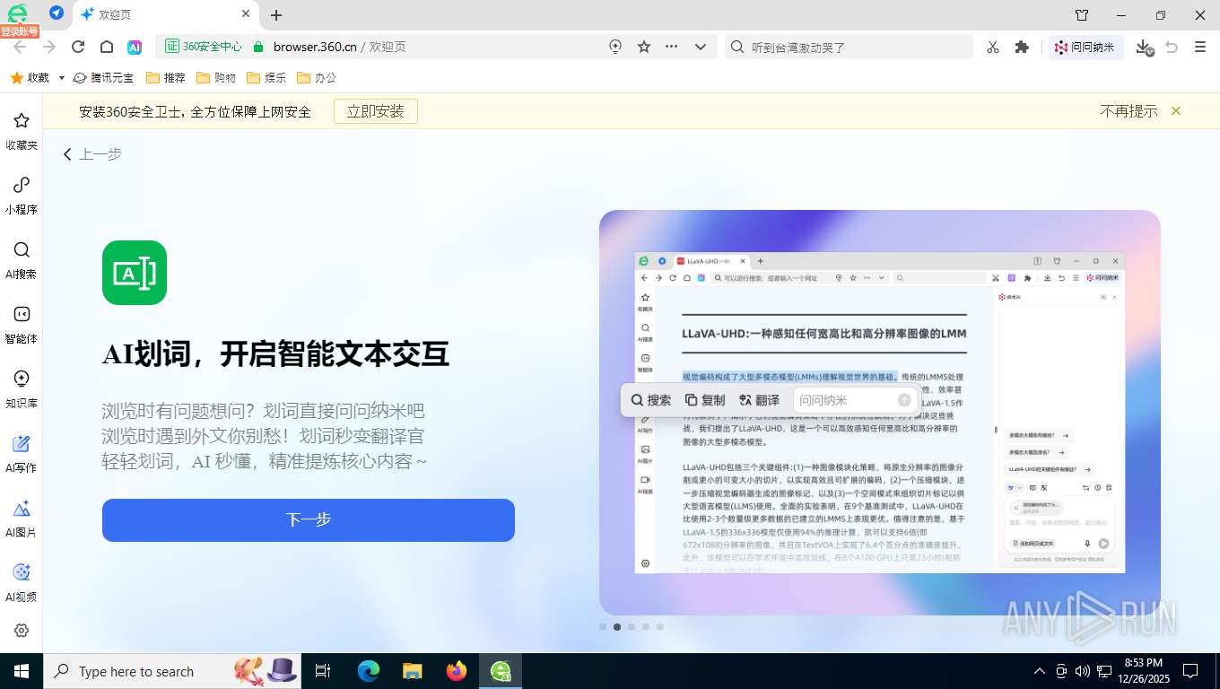Open the address bar three-dot menu
This screenshot has height=689, width=1220.
tap(672, 47)
